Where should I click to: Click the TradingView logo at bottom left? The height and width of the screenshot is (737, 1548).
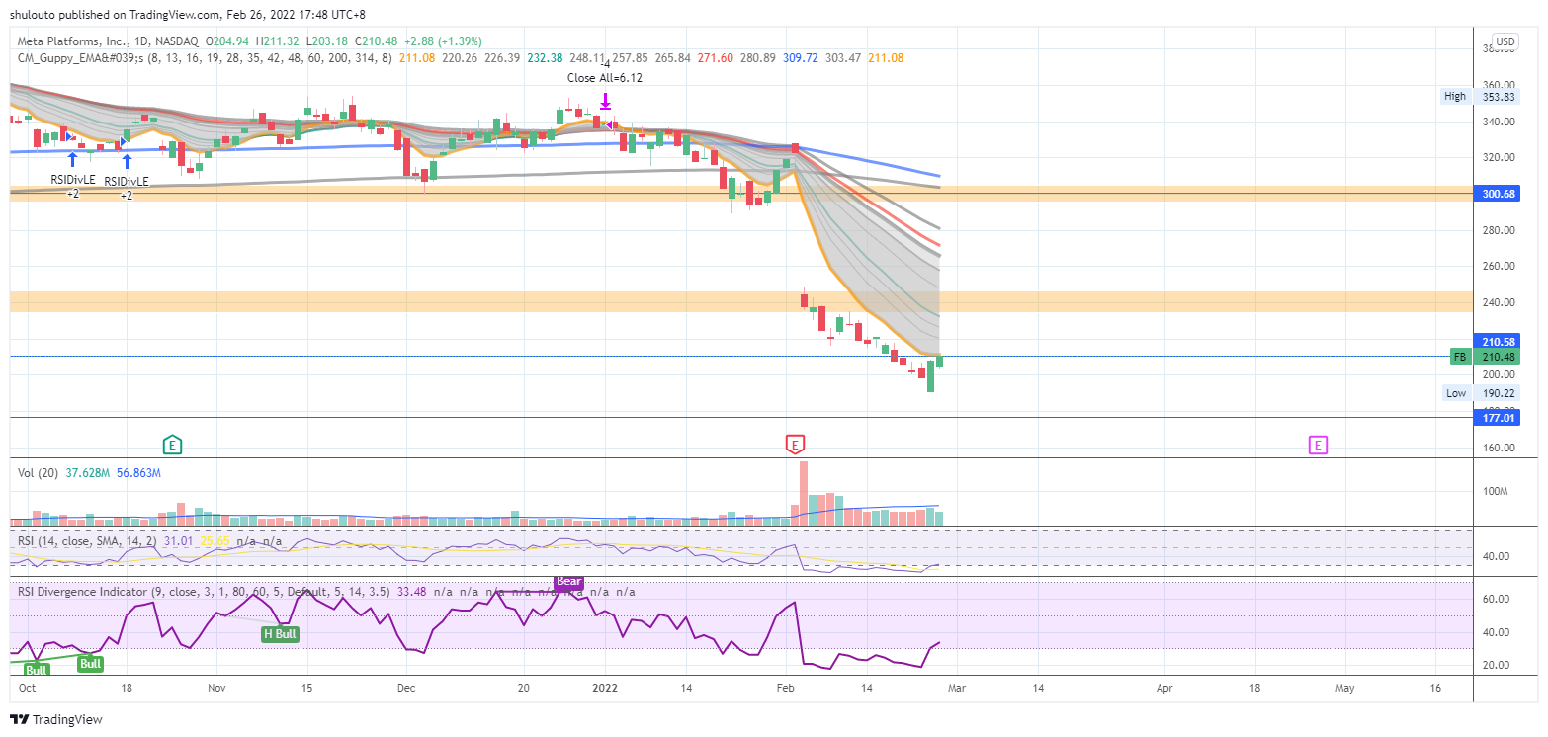point(56,719)
